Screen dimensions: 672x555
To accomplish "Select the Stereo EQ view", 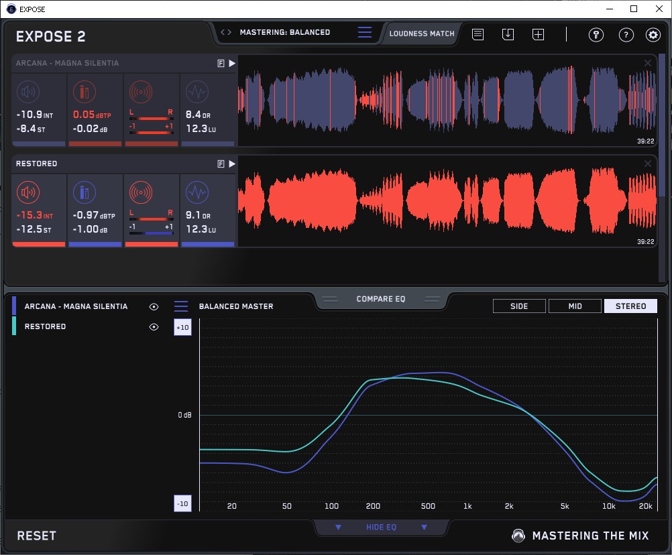I will coord(630,306).
